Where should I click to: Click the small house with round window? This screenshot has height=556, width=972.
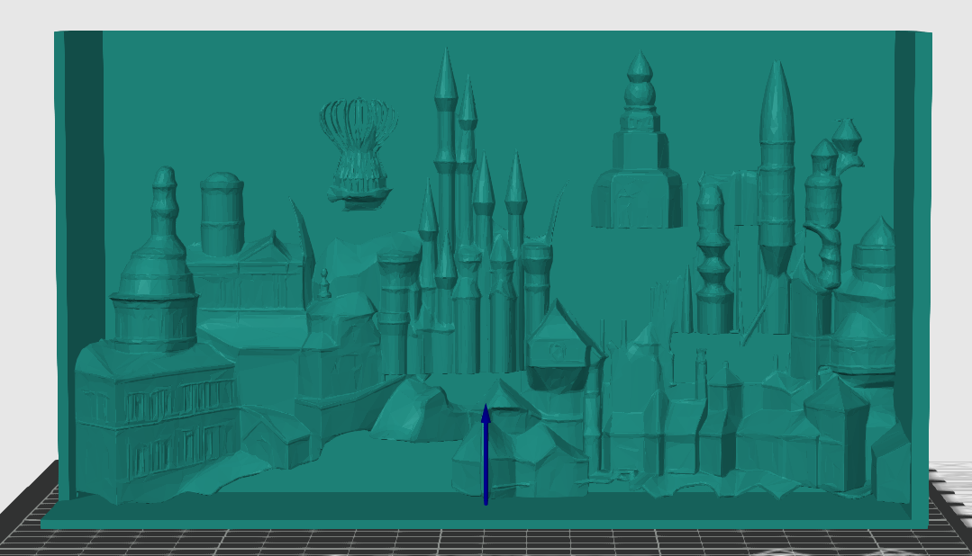558,346
